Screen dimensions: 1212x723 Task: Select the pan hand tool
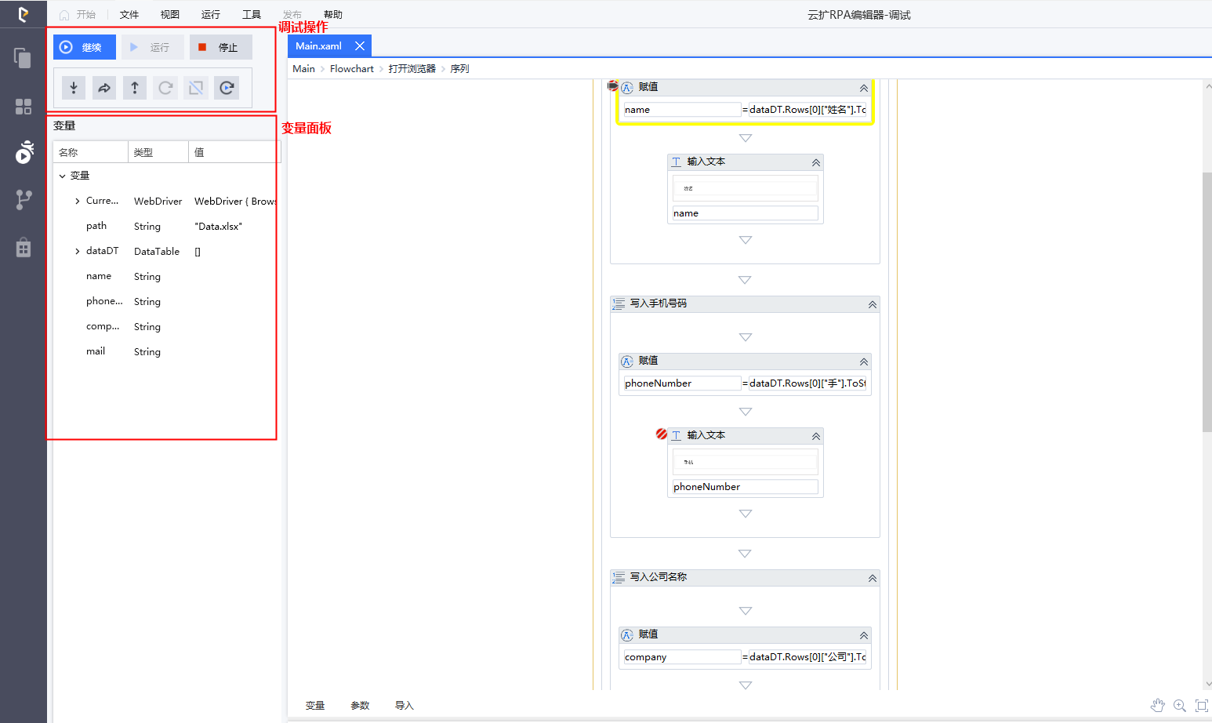pos(1157,706)
